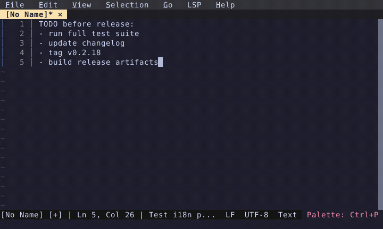Image resolution: width=383 pixels, height=229 pixels.
Task: Change the LF line ending setting
Action: (x=230, y=215)
